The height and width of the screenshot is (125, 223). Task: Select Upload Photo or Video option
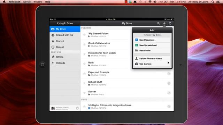pos(152,59)
